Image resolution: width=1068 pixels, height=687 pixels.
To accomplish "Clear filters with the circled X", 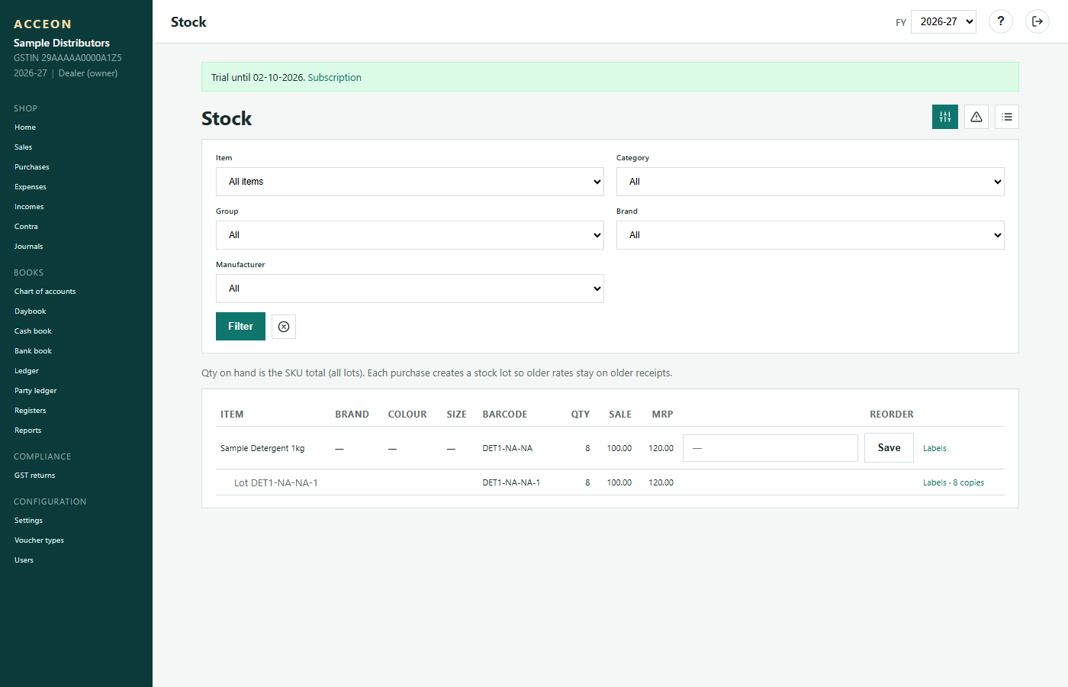I will tap(284, 327).
